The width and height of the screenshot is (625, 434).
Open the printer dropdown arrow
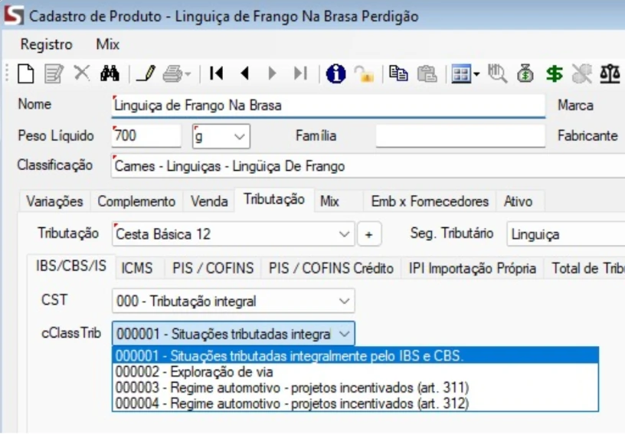188,74
